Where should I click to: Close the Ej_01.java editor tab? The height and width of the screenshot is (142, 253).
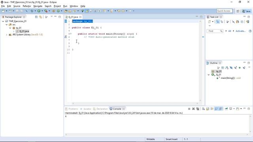pyautogui.click(x=80, y=17)
